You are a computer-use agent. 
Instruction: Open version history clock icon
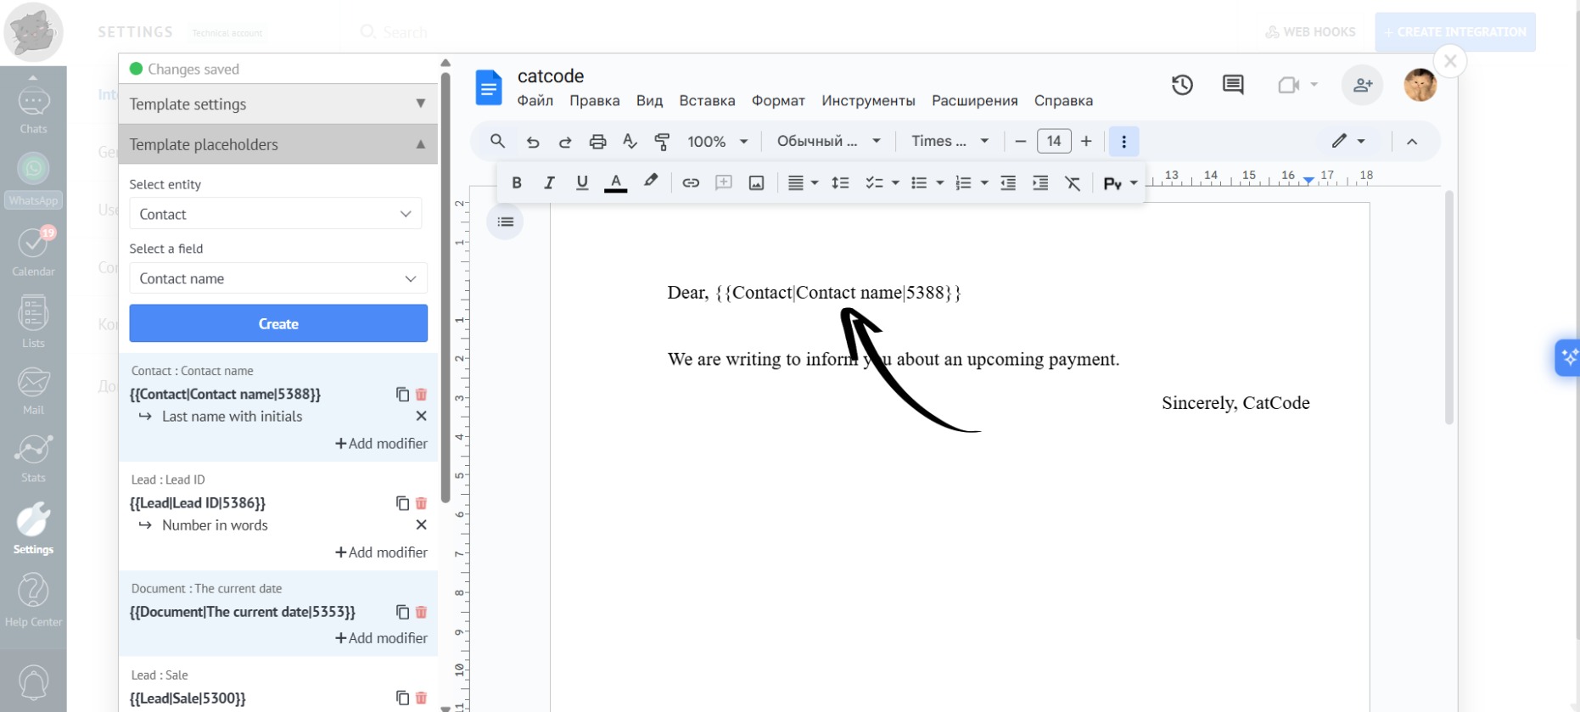[x=1182, y=85]
